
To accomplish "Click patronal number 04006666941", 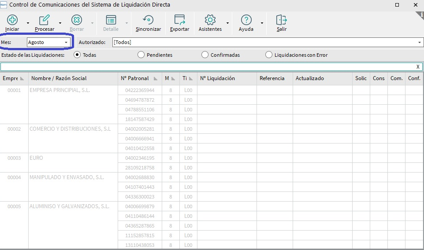I will click(x=140, y=139).
